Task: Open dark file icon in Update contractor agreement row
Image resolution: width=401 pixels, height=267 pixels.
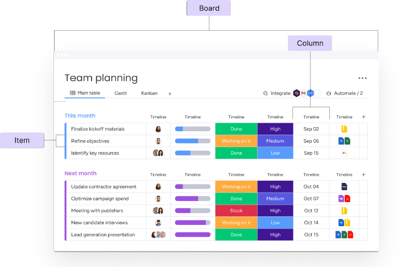Action: coord(344,187)
